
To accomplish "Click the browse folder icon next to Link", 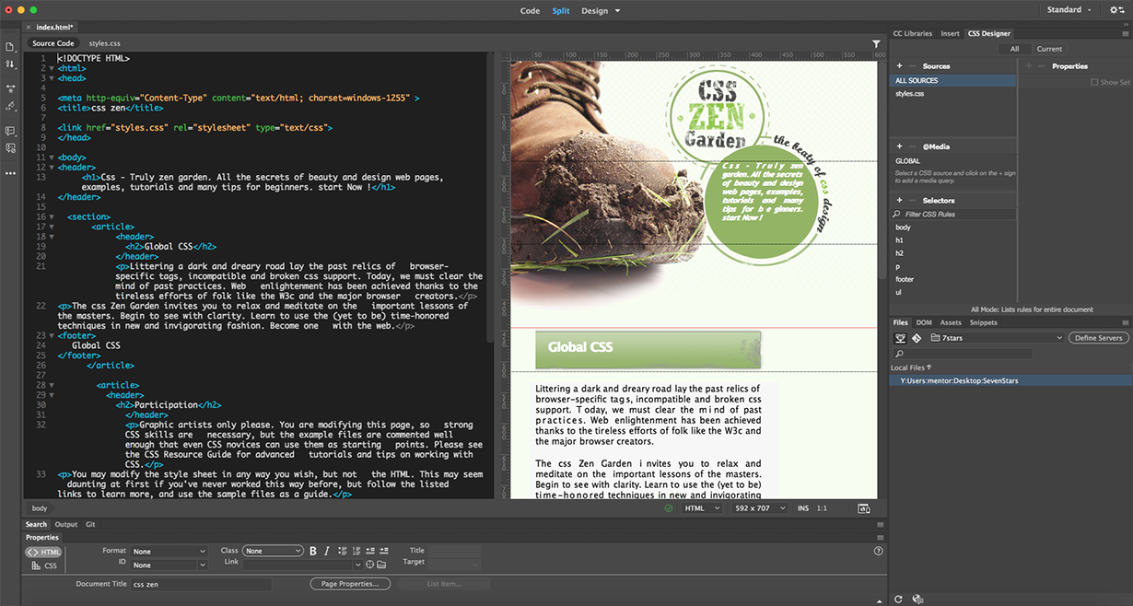I will click(x=381, y=565).
